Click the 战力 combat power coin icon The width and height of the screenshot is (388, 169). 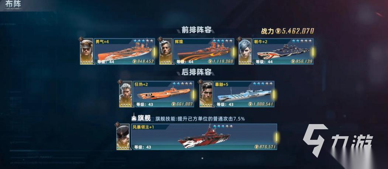[278, 31]
